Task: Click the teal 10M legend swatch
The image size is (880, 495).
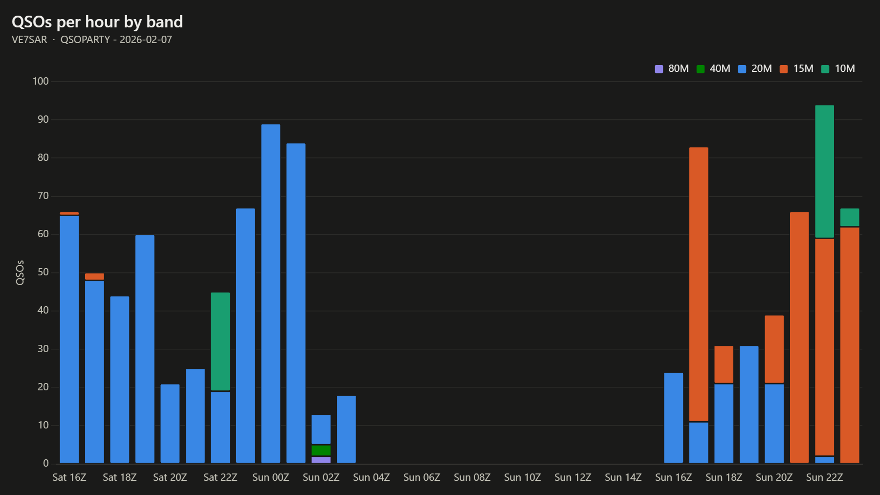Action: point(825,69)
